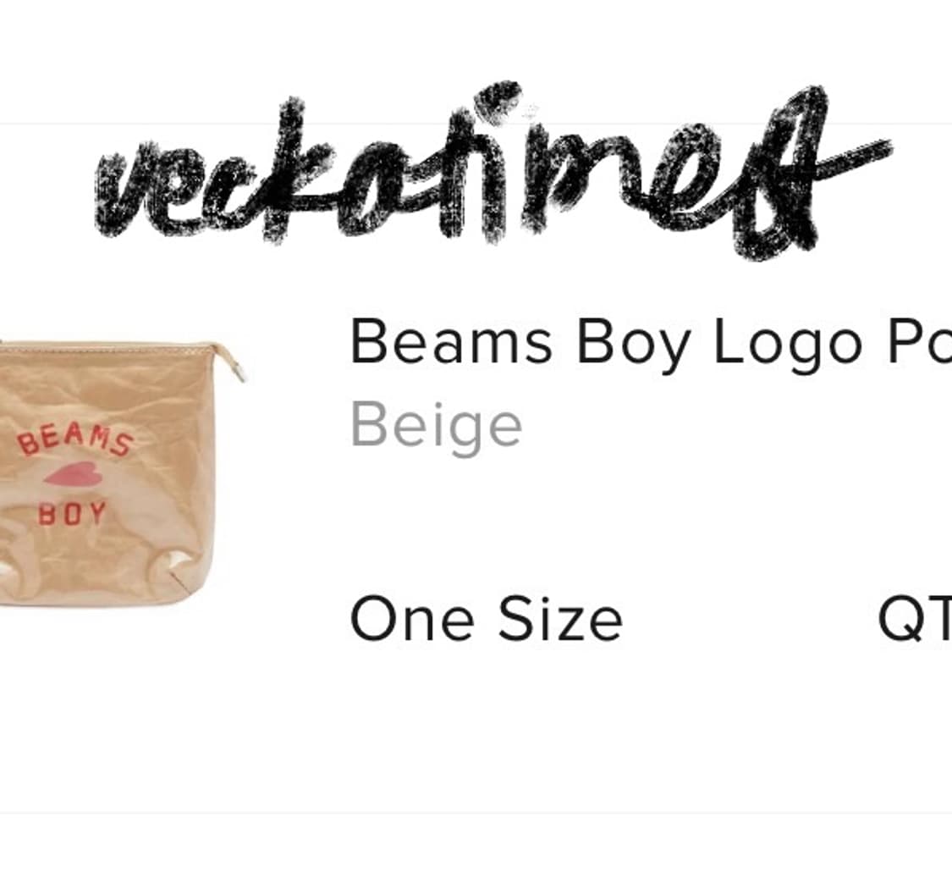This screenshot has height=889, width=952.
Task: Click the word Beams in product title
Action: (451, 341)
